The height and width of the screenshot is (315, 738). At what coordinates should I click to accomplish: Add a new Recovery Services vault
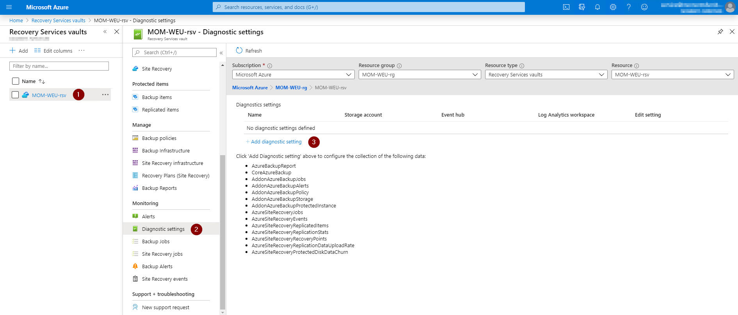(19, 51)
